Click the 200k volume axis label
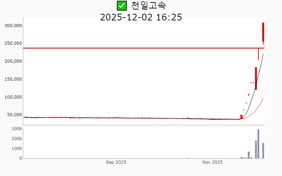The height and width of the screenshot is (176, 282). 17,139
